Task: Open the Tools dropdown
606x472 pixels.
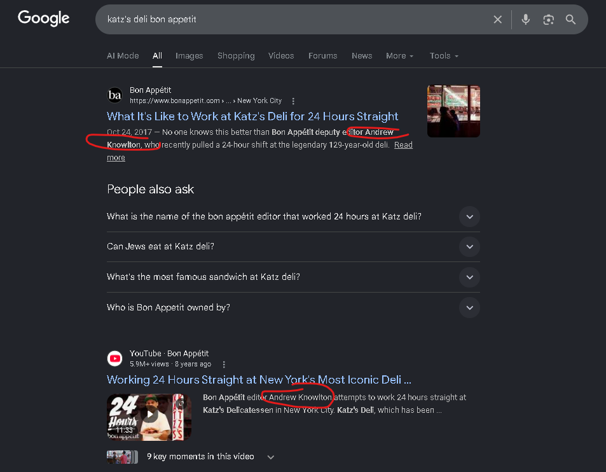Action: tap(444, 56)
